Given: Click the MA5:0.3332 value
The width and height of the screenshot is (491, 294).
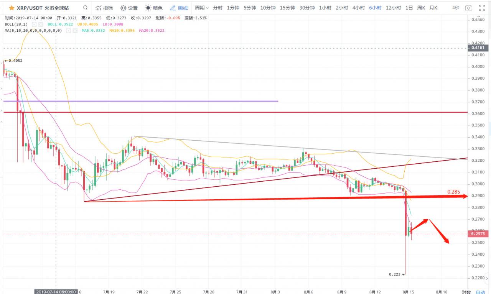Looking at the screenshot, I should click(x=93, y=30).
